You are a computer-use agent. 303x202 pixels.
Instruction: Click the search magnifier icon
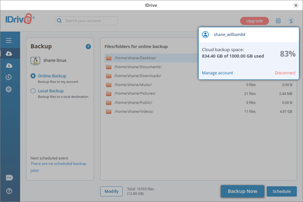(x=59, y=21)
